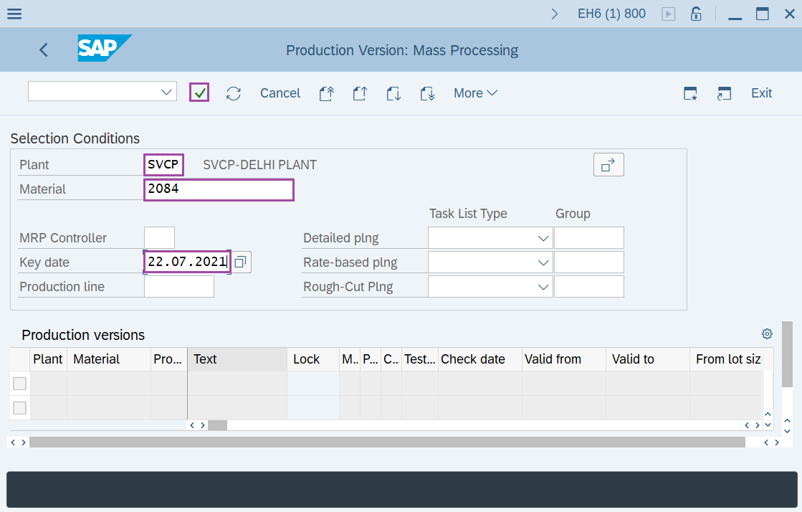Viewport: 802px width, 512px height.
Task: Open the Detailed plng task list type dropdown
Action: [x=543, y=237]
